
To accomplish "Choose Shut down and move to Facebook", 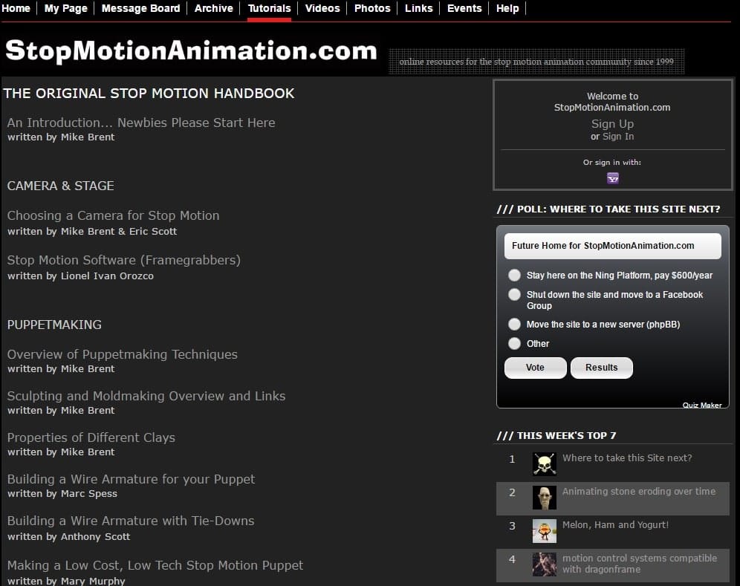I will tap(514, 295).
